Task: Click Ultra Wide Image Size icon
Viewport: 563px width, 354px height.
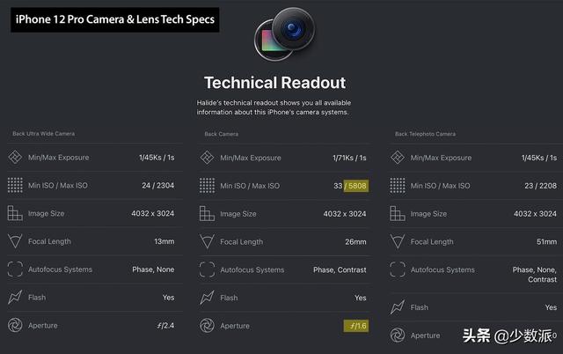Action: tap(15, 213)
